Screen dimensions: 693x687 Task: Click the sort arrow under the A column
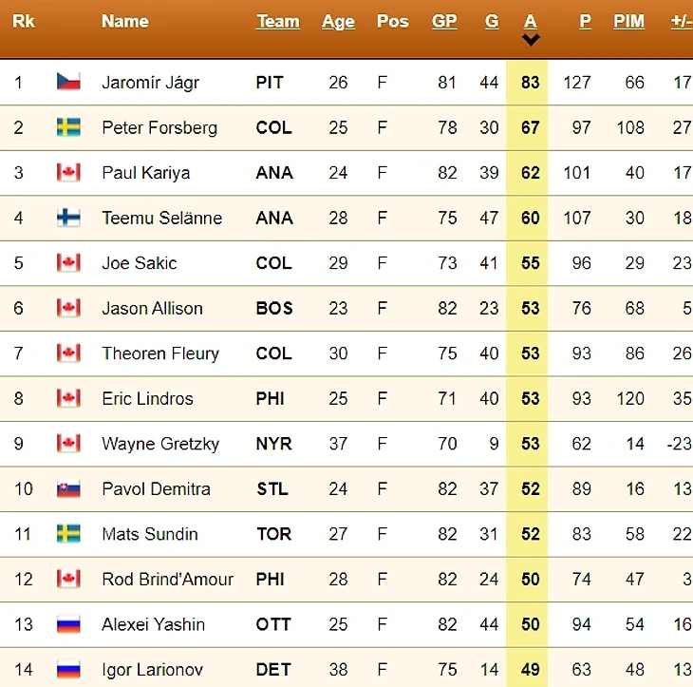coord(531,40)
